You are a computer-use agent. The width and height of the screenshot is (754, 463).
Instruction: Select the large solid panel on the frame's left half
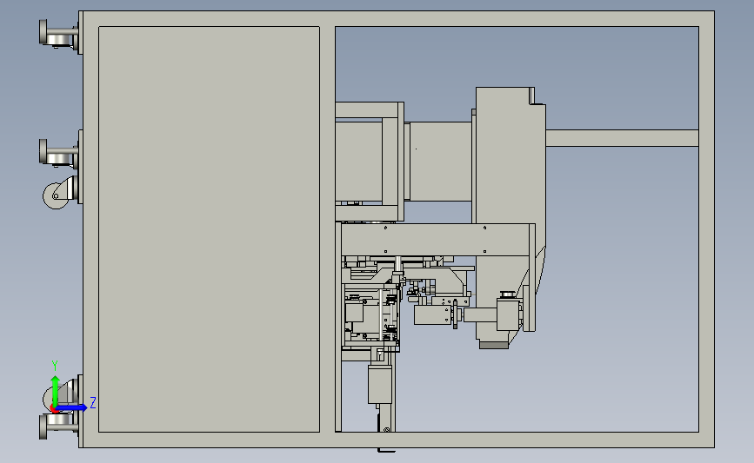[x=210, y=229]
